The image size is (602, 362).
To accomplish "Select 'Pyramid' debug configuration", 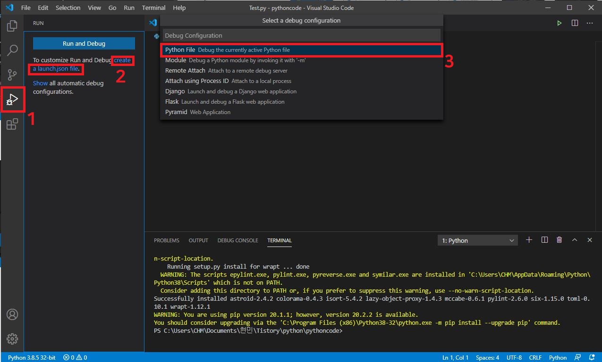I will coord(302,112).
